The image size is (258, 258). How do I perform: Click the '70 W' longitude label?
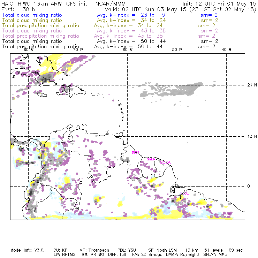78,50
